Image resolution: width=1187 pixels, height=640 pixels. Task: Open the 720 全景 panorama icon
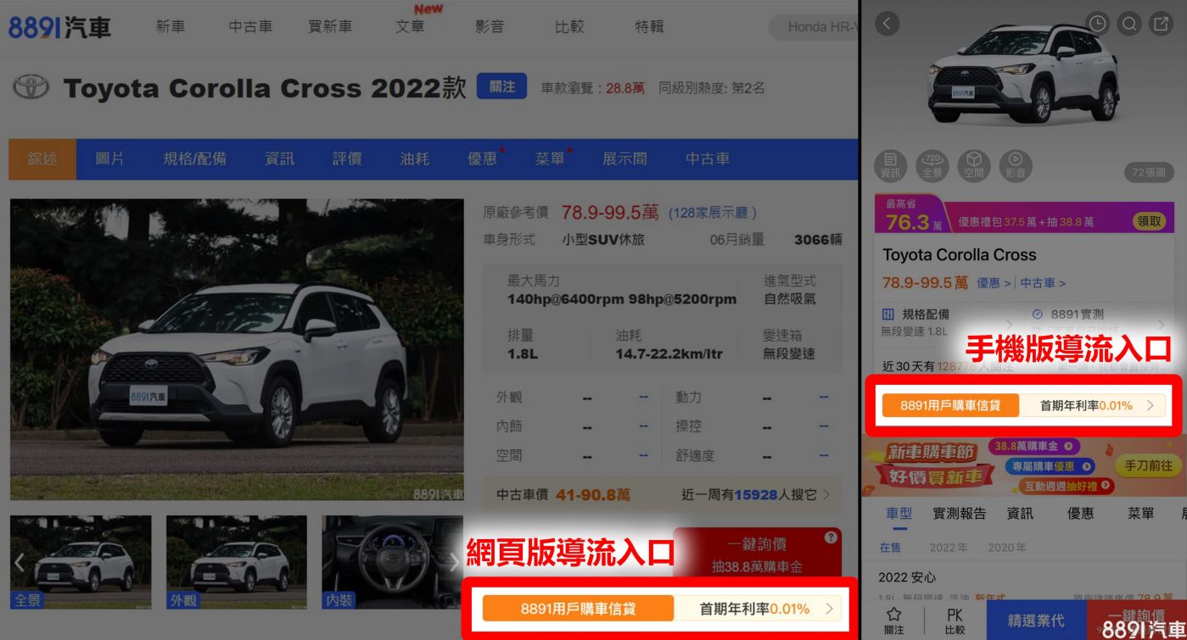pos(932,164)
